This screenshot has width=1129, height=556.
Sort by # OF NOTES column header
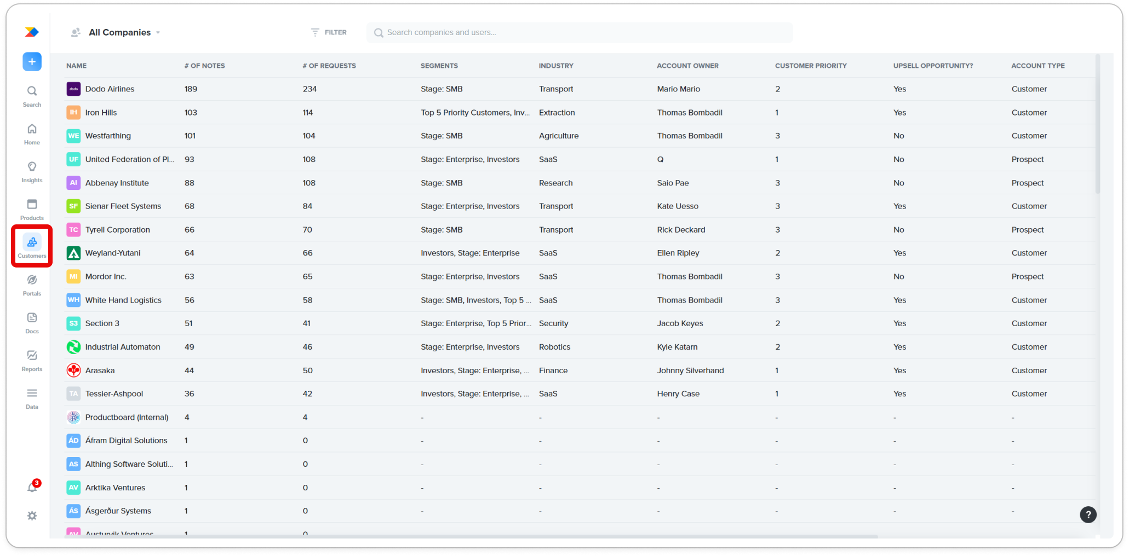[205, 66]
